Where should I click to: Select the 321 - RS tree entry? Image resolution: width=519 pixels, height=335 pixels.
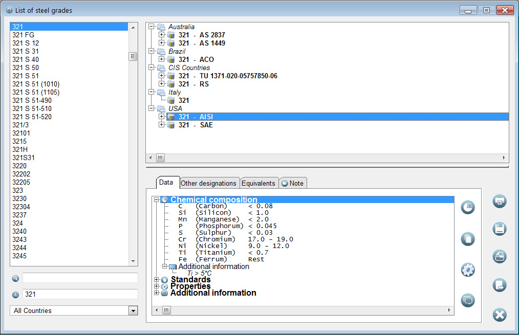[193, 84]
